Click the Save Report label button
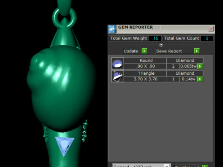223x167 pixels. [175, 51]
